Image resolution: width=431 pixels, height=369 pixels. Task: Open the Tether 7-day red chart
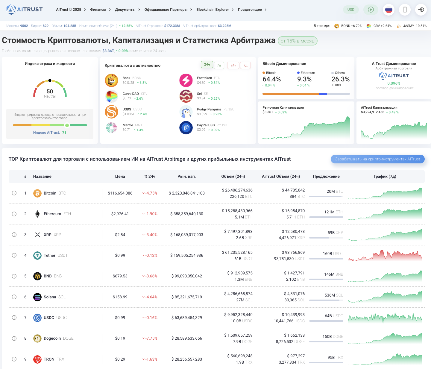click(x=385, y=255)
